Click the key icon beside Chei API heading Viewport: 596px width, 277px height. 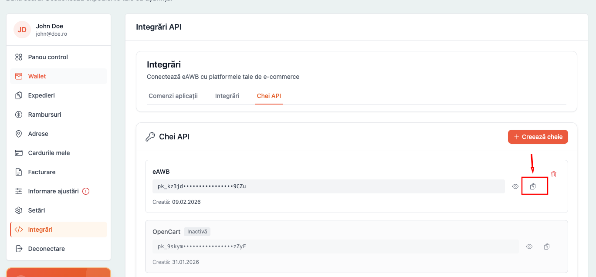tap(150, 137)
